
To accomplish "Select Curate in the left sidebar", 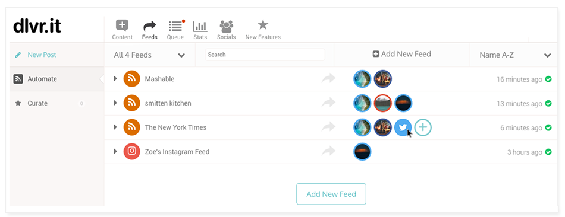I will pyautogui.click(x=57, y=104).
